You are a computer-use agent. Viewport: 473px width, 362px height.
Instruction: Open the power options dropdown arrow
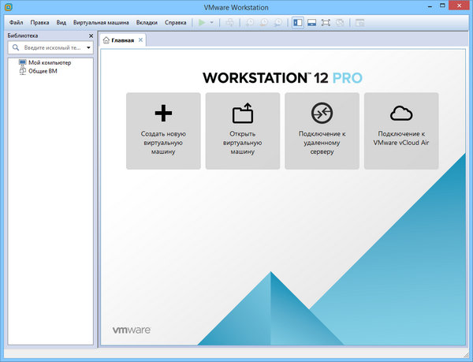(x=211, y=23)
